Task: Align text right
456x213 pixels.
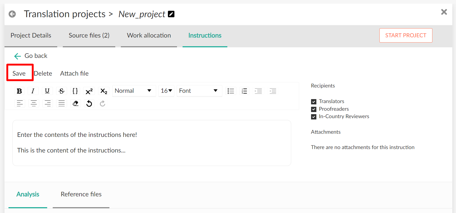Action: (x=48, y=103)
